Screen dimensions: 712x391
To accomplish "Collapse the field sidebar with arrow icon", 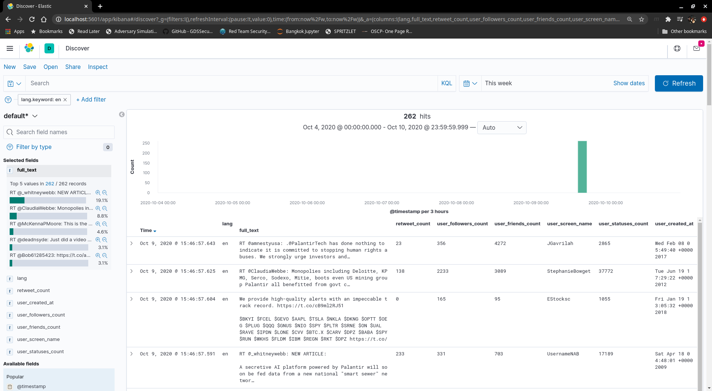I will coord(122,115).
